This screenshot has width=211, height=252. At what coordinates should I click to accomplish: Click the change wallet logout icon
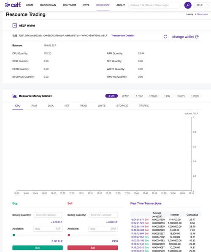tap(197, 37)
